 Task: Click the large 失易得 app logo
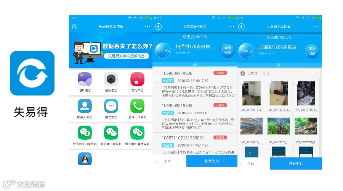coord(32,73)
